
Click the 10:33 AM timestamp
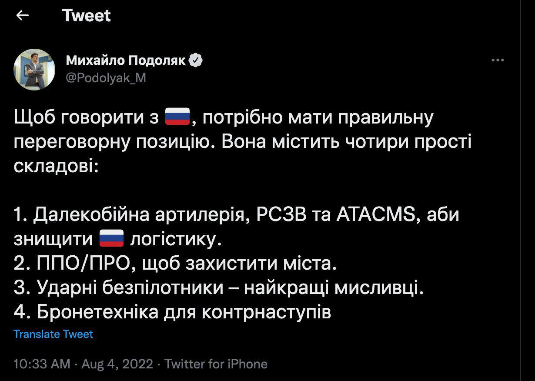point(42,364)
